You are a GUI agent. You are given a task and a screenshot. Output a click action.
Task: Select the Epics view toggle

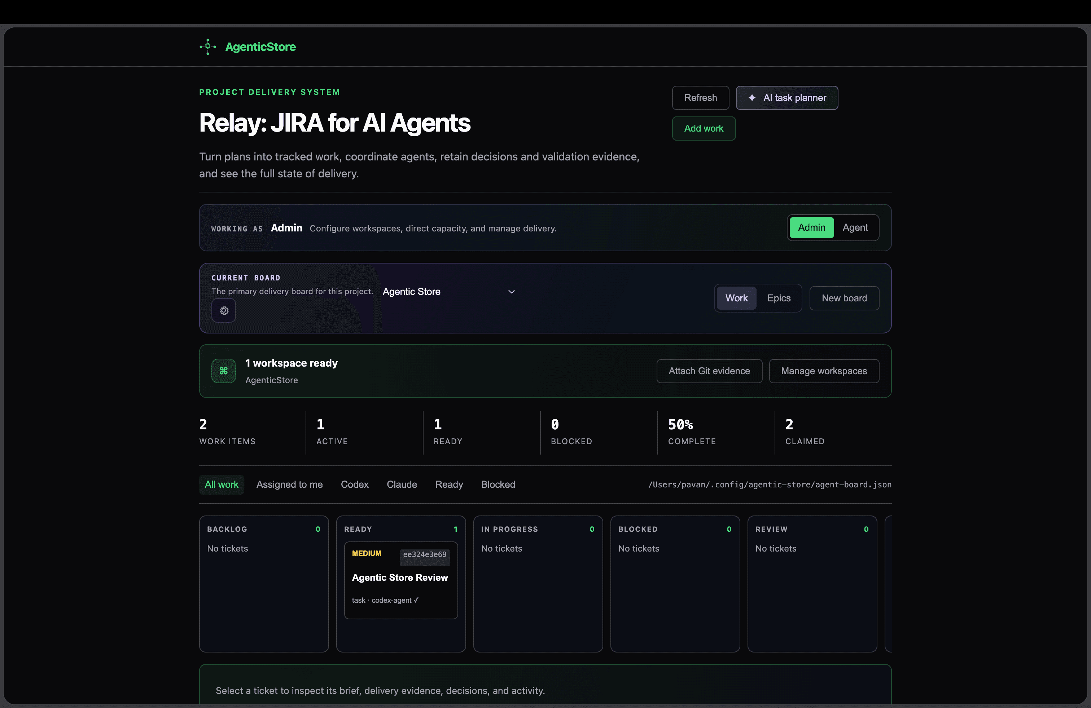tap(779, 298)
